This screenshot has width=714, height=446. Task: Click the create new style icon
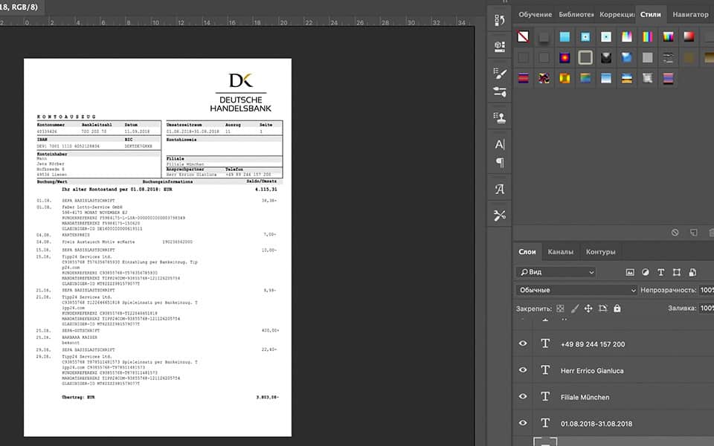click(693, 233)
